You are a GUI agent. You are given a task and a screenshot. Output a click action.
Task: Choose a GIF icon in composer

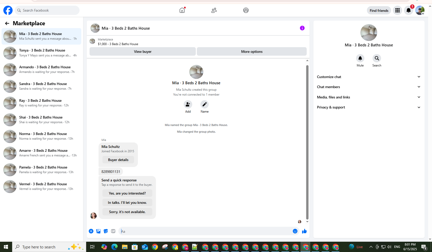pyautogui.click(x=113, y=231)
